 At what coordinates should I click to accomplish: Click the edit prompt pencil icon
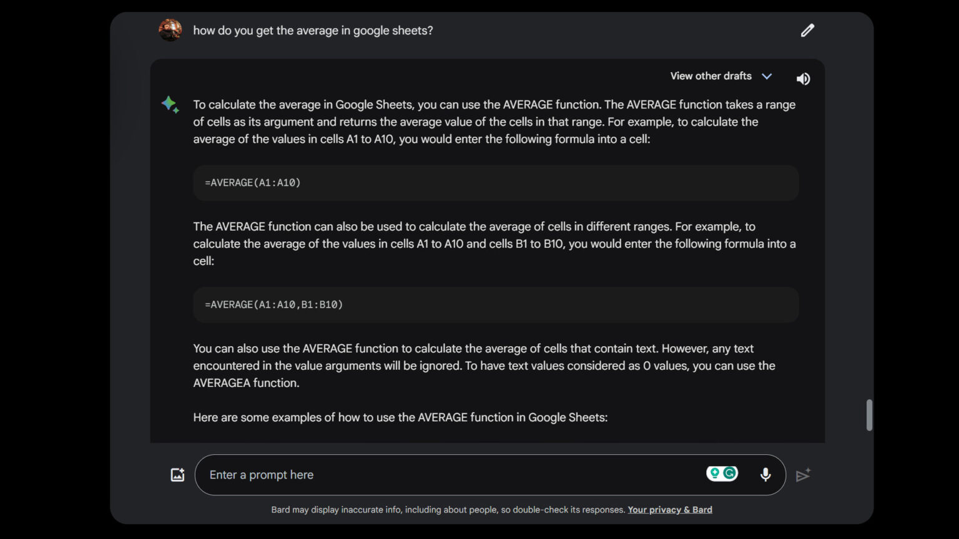click(x=807, y=31)
